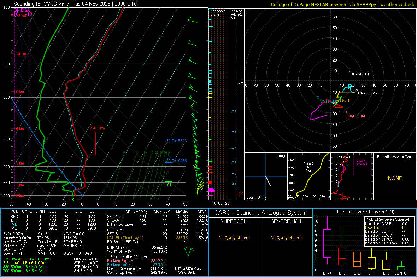Screen dimensions: 417x277
Task: Click the 334/32 RM hodograph label
Action: (x=356, y=116)
